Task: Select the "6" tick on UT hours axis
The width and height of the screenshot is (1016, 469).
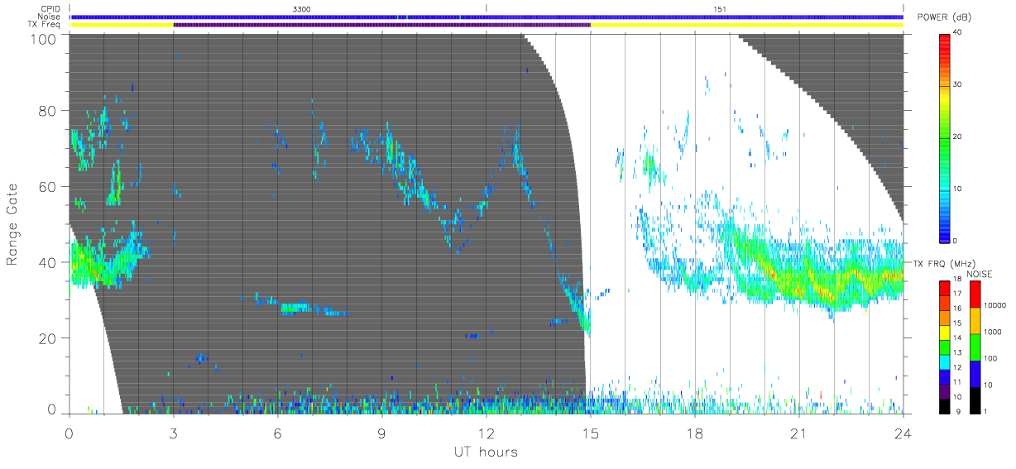Action: pyautogui.click(x=277, y=433)
